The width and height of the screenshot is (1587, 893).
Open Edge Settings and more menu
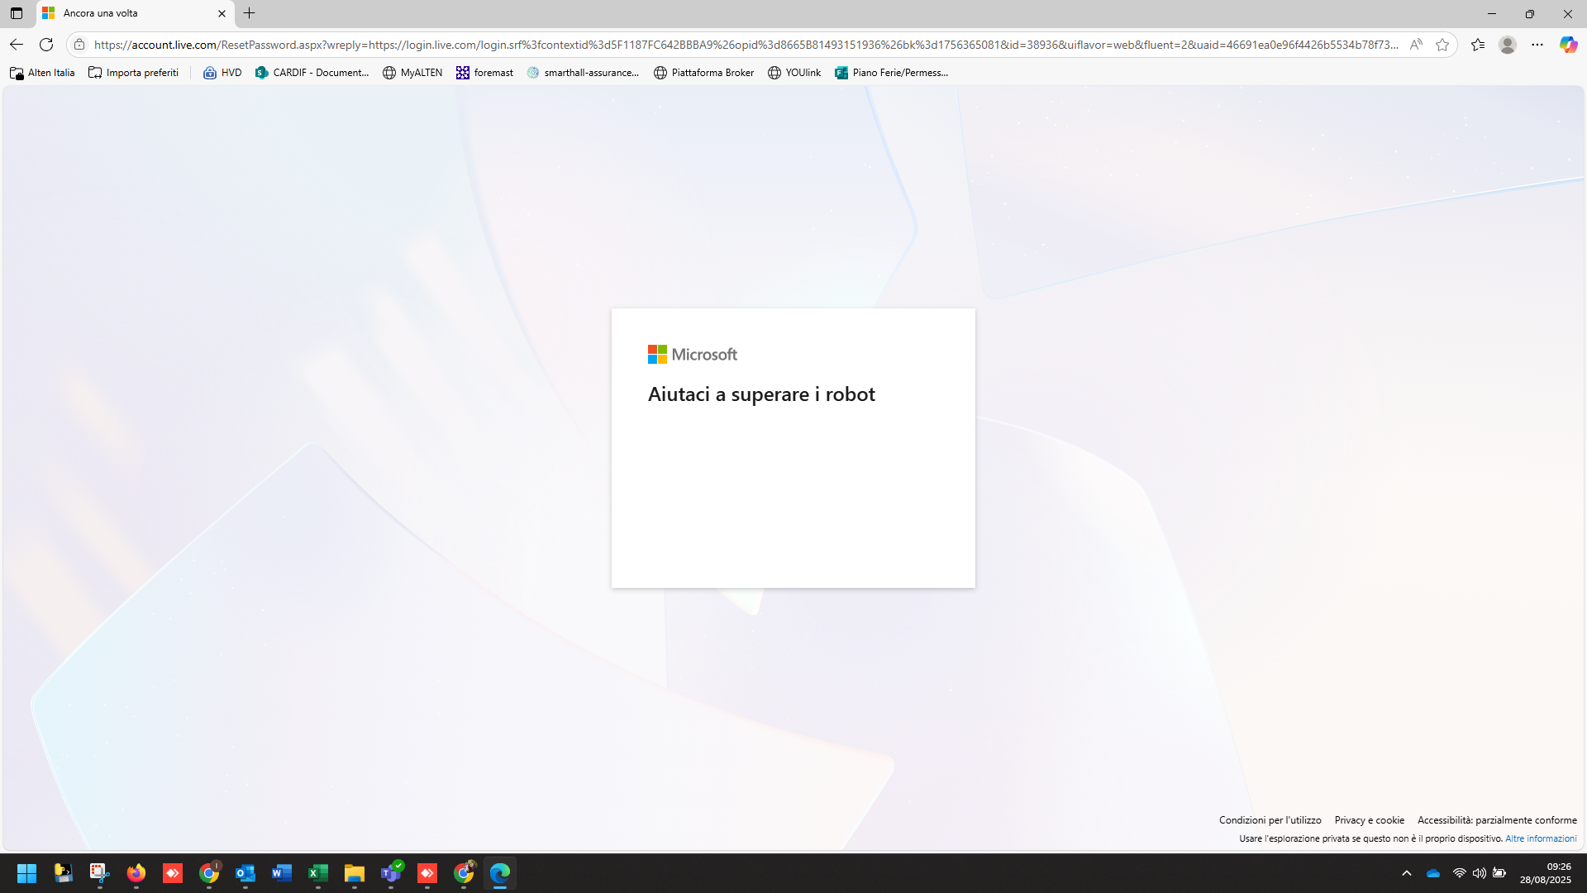1537,45
